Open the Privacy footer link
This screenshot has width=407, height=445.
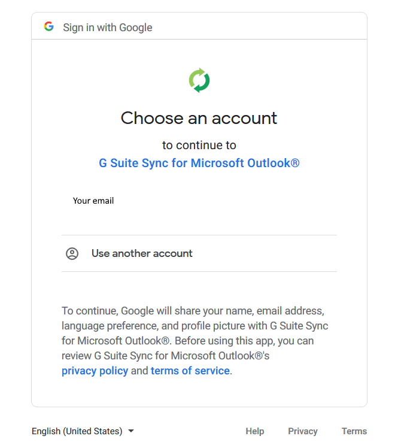click(x=303, y=431)
